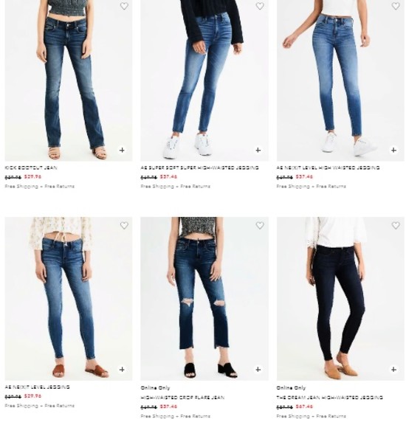406x425 pixels.
Task: Open quick view plus on Super Soft Jegging
Action: pos(258,150)
